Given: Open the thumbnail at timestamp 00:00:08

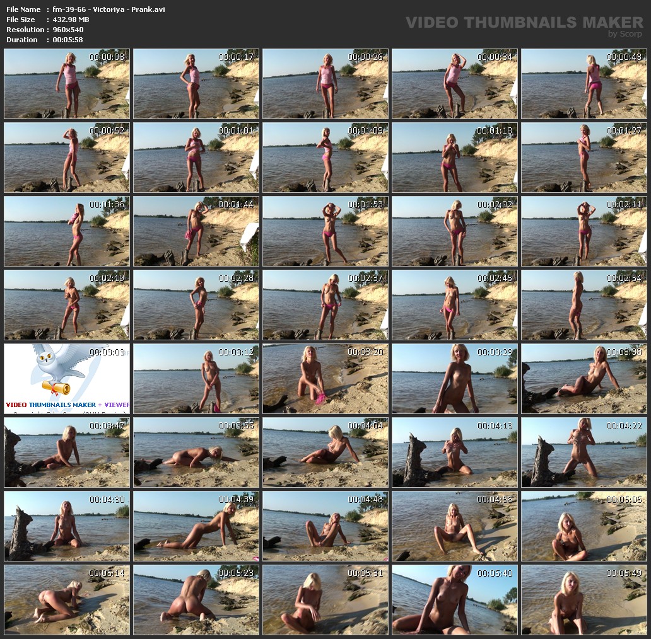Looking at the screenshot, I should 67,84.
